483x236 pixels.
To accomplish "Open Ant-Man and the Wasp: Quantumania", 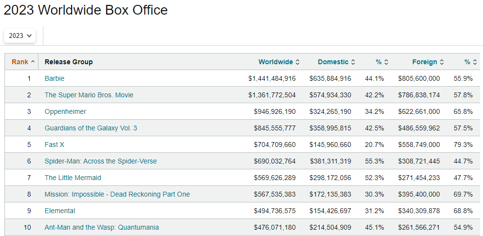I will (101, 227).
